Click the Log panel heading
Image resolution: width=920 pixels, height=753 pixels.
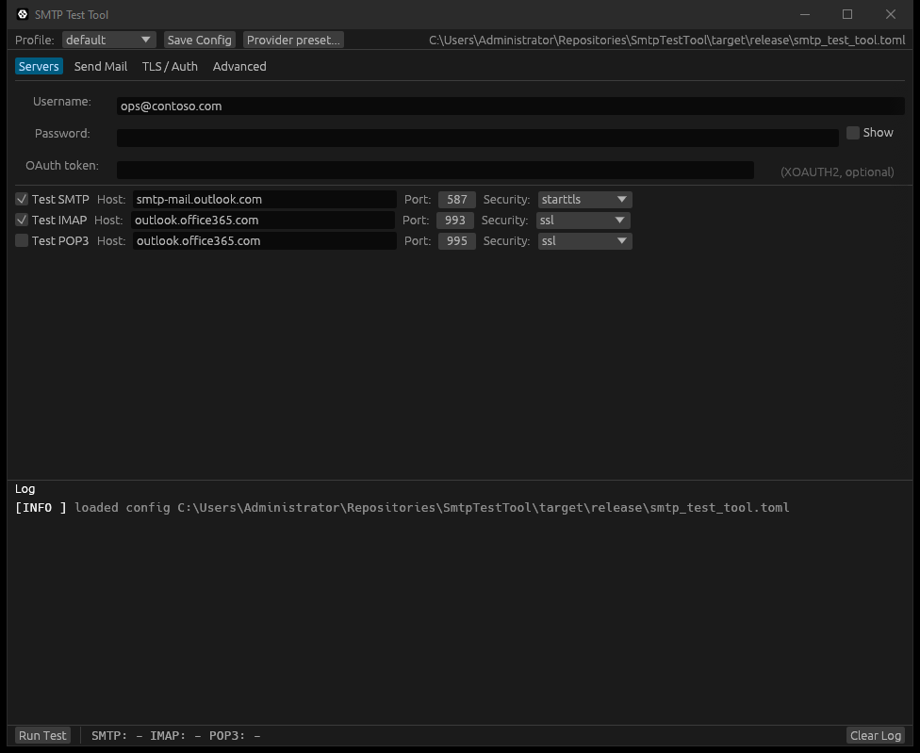(x=25, y=488)
